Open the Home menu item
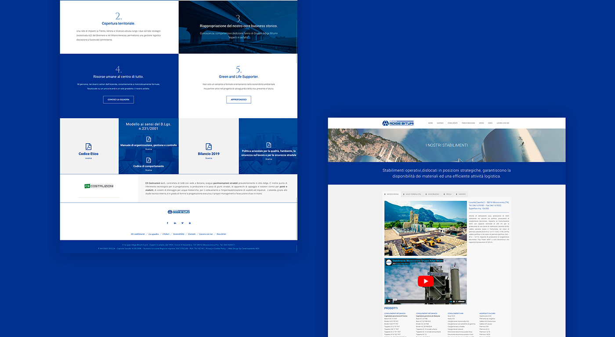615x337 pixels. [430, 123]
